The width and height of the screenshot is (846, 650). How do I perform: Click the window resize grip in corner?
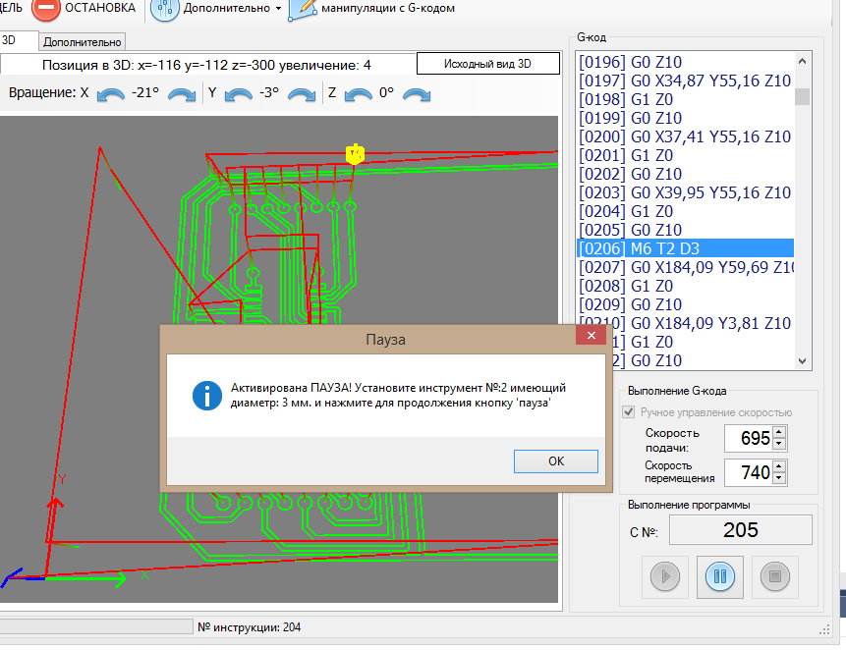[824, 630]
